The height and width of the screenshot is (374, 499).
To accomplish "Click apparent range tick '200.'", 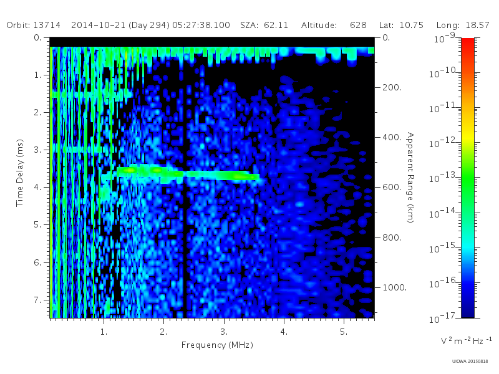I will pyautogui.click(x=392, y=87).
